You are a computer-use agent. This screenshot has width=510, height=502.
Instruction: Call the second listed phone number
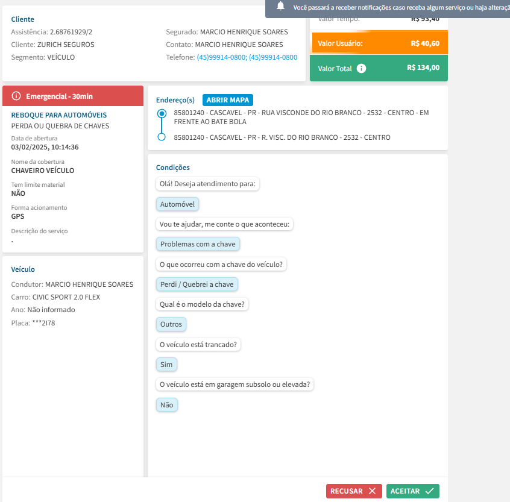point(273,57)
